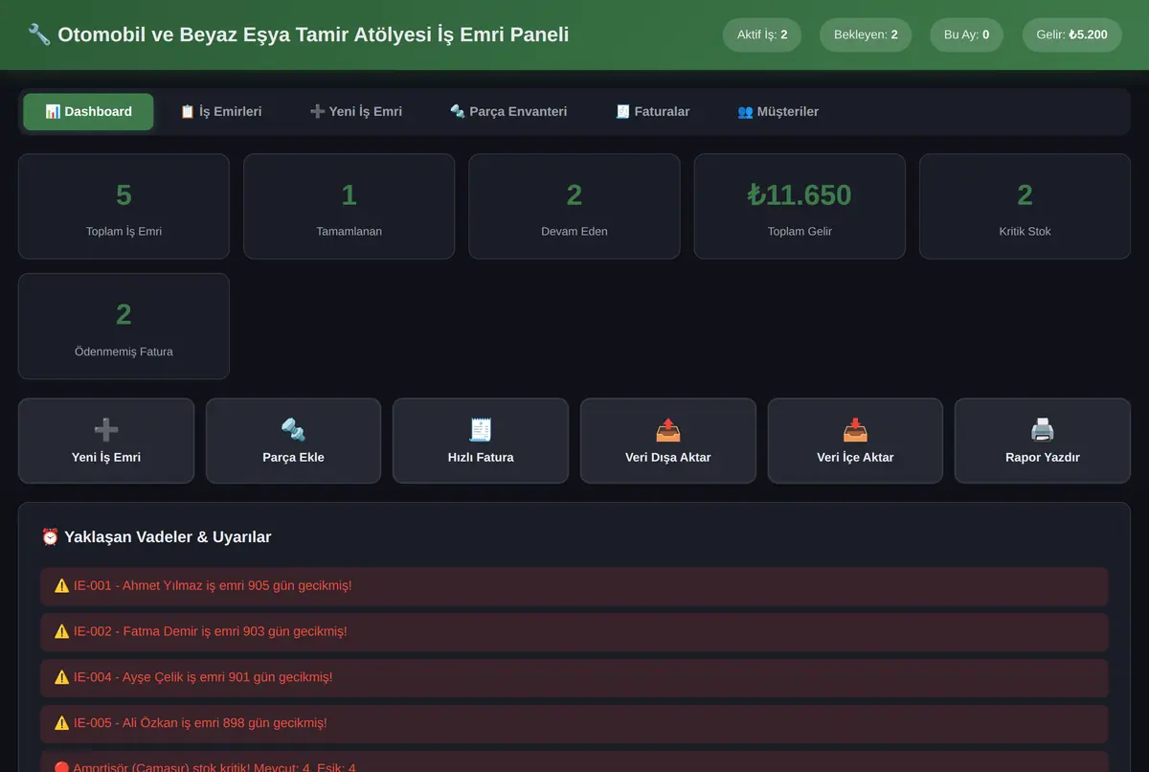Click the alarm clock icon beside Yaklaşan Vadeler
Viewport: 1149px width, 772px height.
[x=50, y=537]
